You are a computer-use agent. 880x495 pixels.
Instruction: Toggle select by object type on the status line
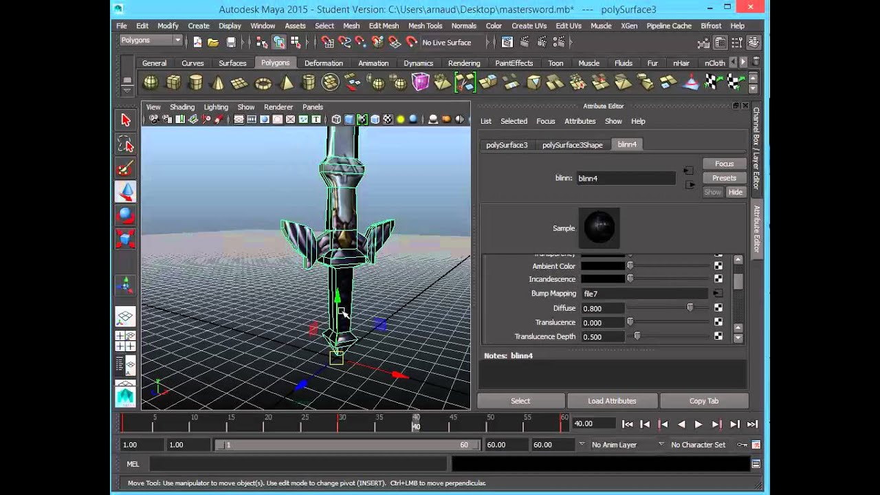[279, 42]
